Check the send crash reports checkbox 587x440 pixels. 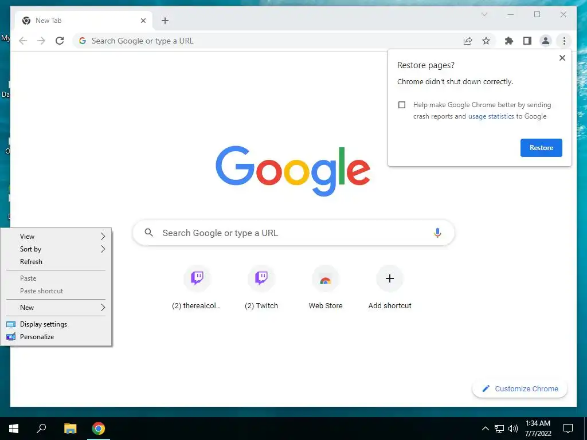[x=402, y=105]
